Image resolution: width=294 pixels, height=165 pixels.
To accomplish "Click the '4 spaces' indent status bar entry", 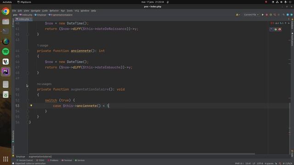I will click(x=269, y=164).
